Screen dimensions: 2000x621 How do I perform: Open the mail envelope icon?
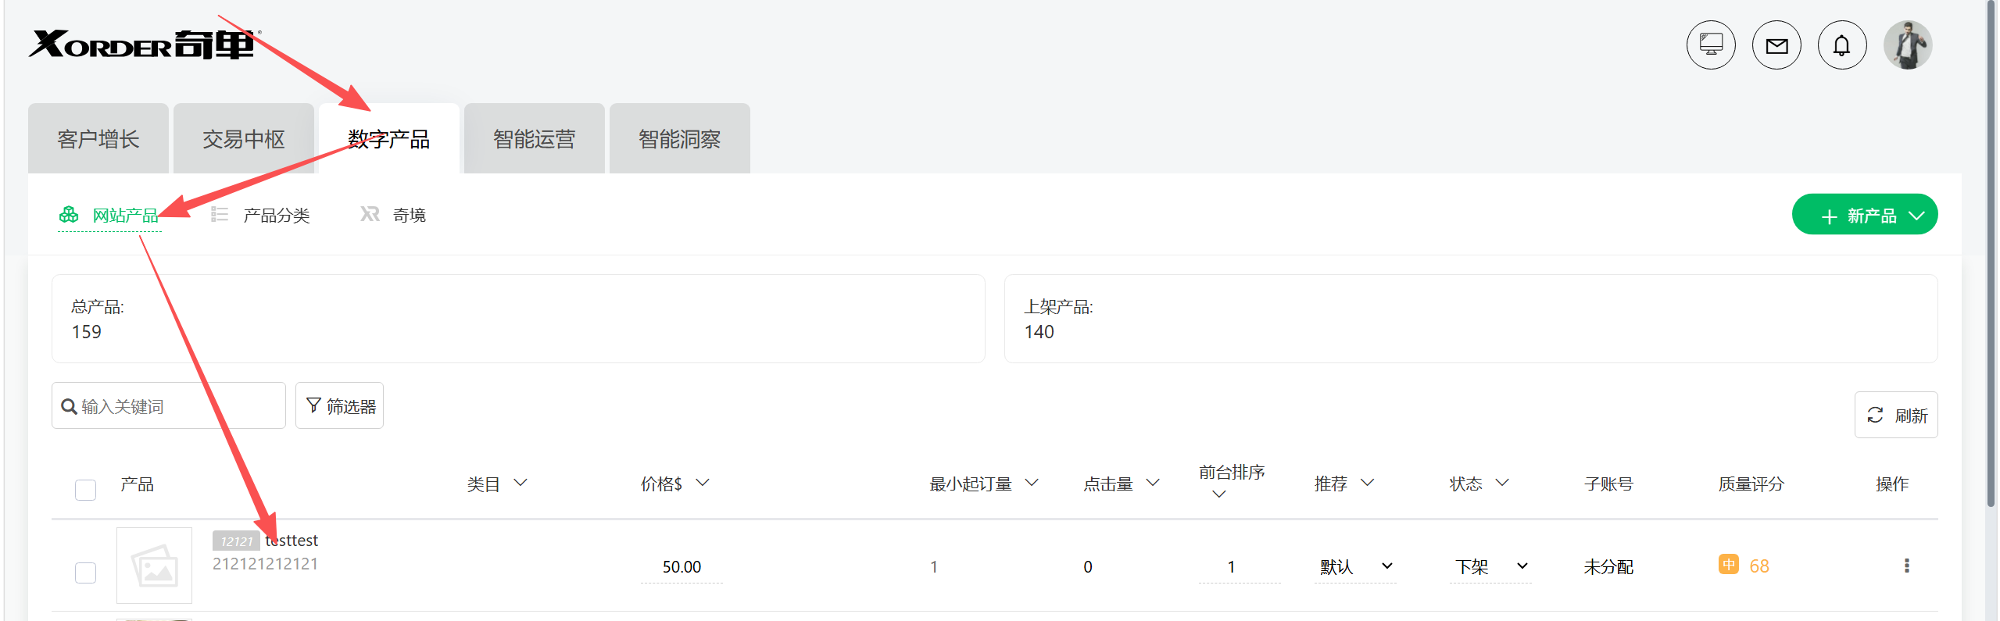pyautogui.click(x=1776, y=45)
